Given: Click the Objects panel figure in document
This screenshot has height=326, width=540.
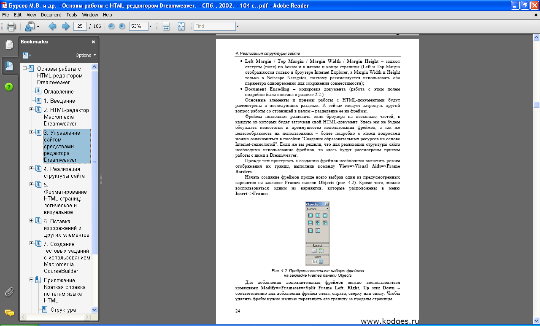Looking at the screenshot, I should (317, 233).
